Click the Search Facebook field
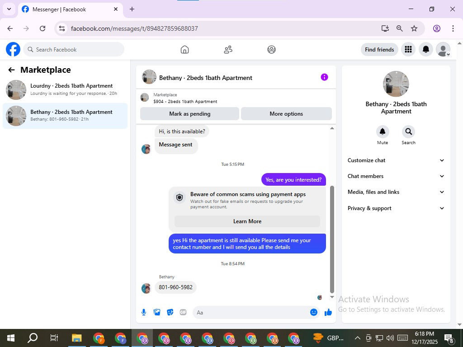The width and height of the screenshot is (463, 347). tap(74, 49)
